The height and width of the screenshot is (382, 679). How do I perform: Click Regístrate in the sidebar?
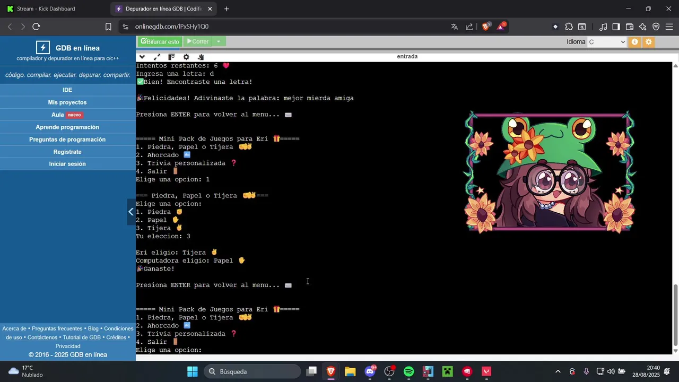point(67,152)
